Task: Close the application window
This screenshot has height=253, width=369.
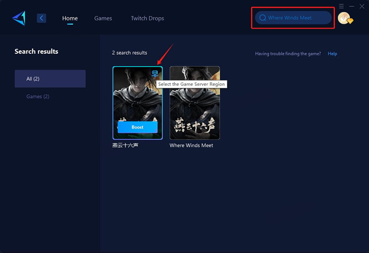Action: click(362, 6)
